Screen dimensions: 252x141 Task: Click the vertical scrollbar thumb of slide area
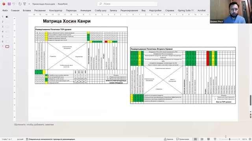tap(250, 100)
